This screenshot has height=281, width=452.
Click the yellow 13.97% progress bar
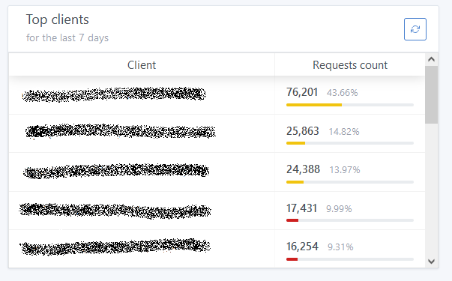350,182
